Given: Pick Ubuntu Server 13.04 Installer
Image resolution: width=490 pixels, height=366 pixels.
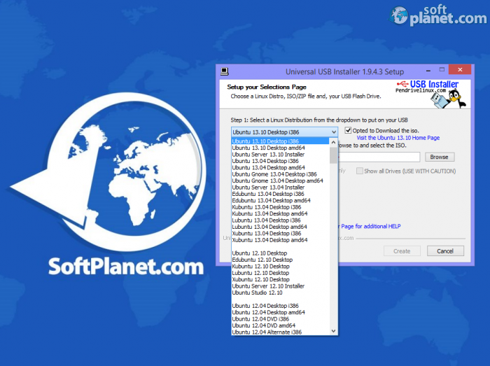Looking at the screenshot, I should (x=280, y=188).
